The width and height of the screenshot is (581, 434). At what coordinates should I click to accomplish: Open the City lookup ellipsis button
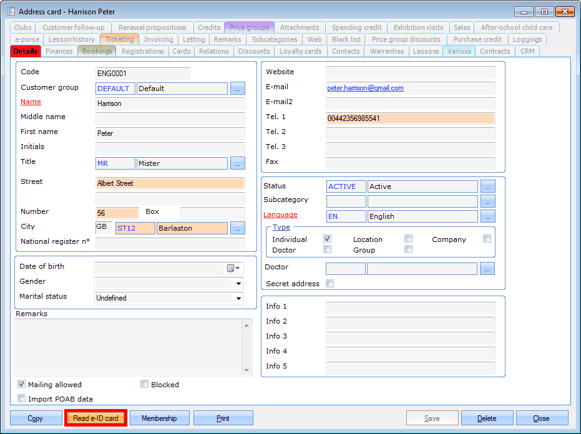[x=238, y=228]
